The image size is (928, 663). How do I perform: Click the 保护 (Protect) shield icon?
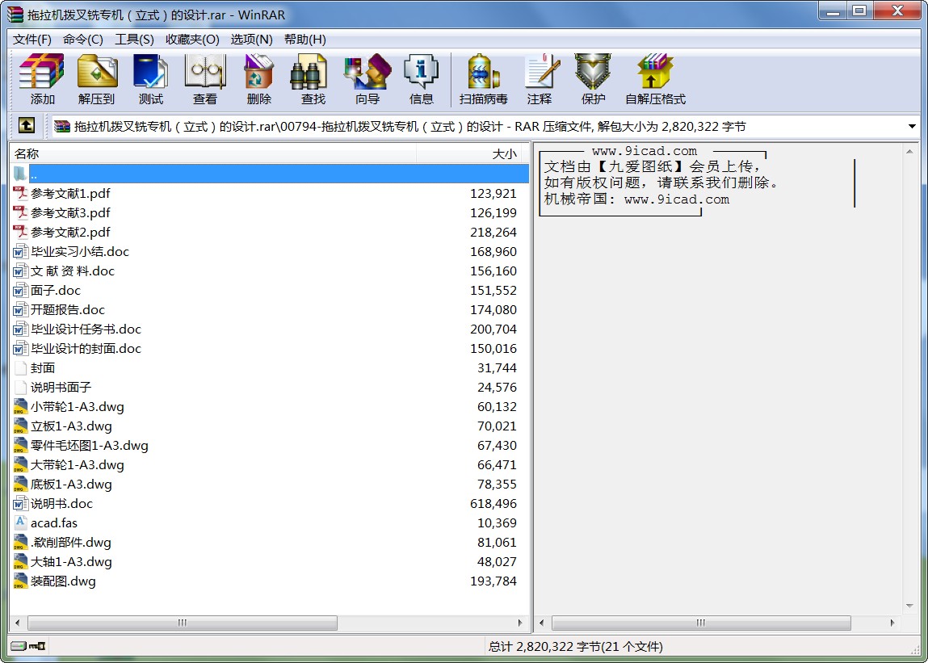tap(593, 72)
